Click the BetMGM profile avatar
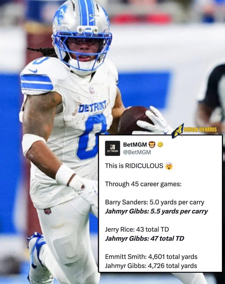The image size is (225, 284). (112, 148)
